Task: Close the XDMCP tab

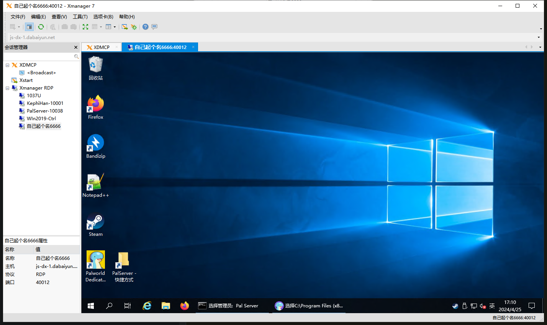Action: [117, 47]
